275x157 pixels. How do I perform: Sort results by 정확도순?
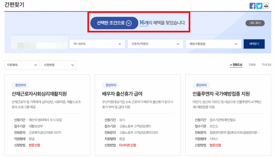tap(236, 65)
